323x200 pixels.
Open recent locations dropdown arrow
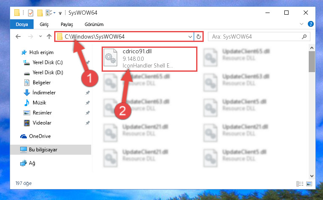click(x=40, y=36)
